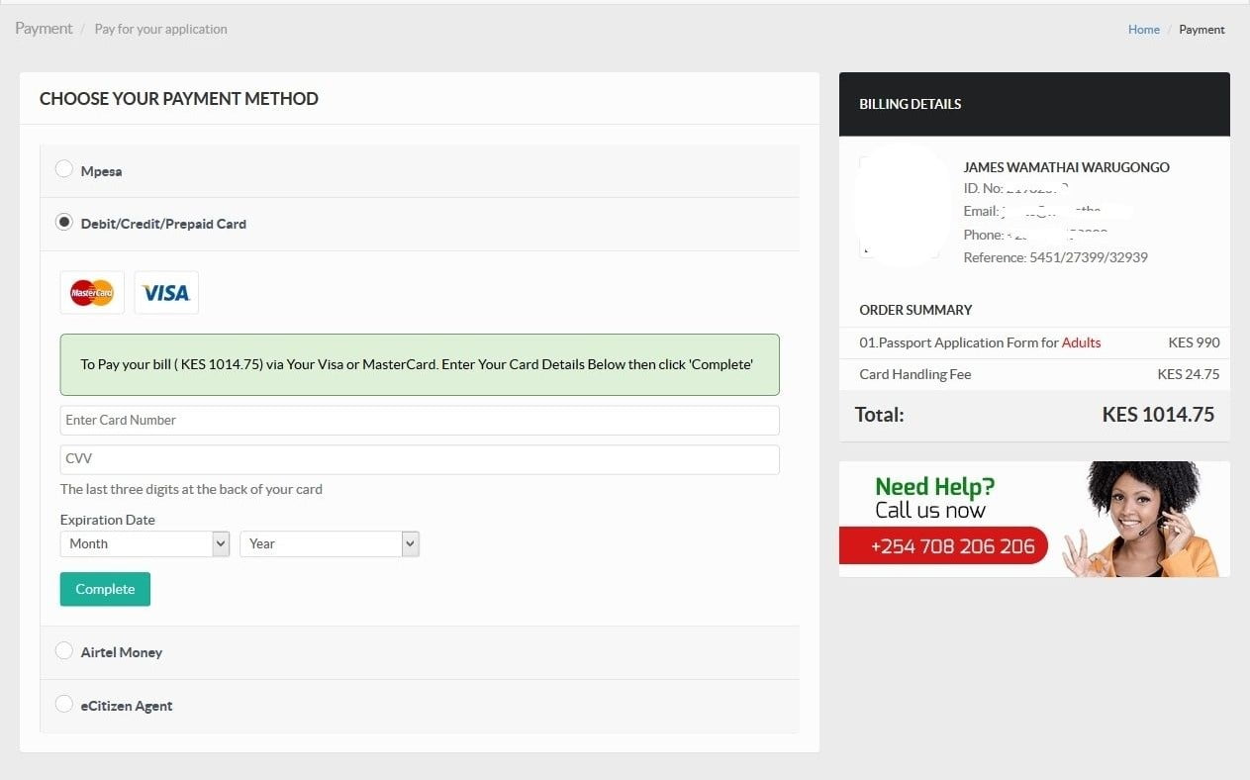This screenshot has width=1250, height=780.
Task: Click the KES 24.75 handling fee amount
Action: click(1189, 374)
